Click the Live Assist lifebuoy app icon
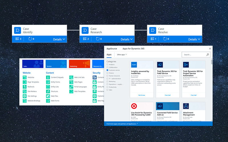The width and height of the screenshot is (228, 142). [x=134, y=106]
